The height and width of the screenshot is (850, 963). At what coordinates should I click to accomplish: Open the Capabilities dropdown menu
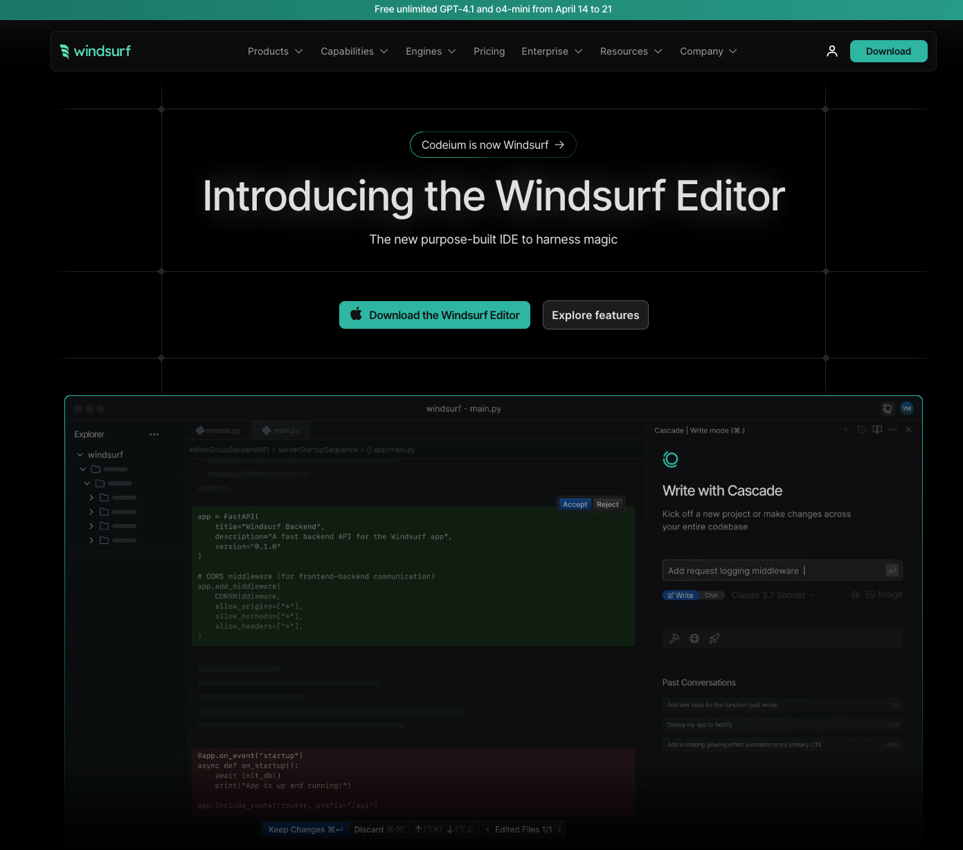pos(354,51)
